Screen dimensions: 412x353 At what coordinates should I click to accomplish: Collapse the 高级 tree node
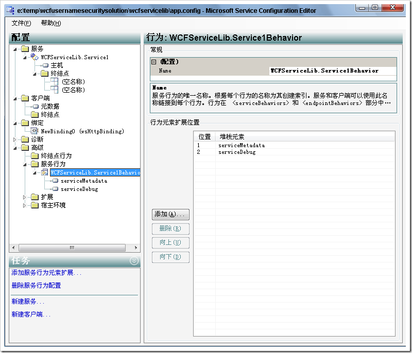pos(15,148)
